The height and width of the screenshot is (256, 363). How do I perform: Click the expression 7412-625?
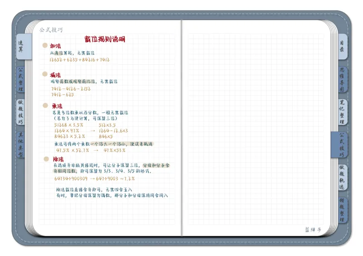(x=63, y=95)
